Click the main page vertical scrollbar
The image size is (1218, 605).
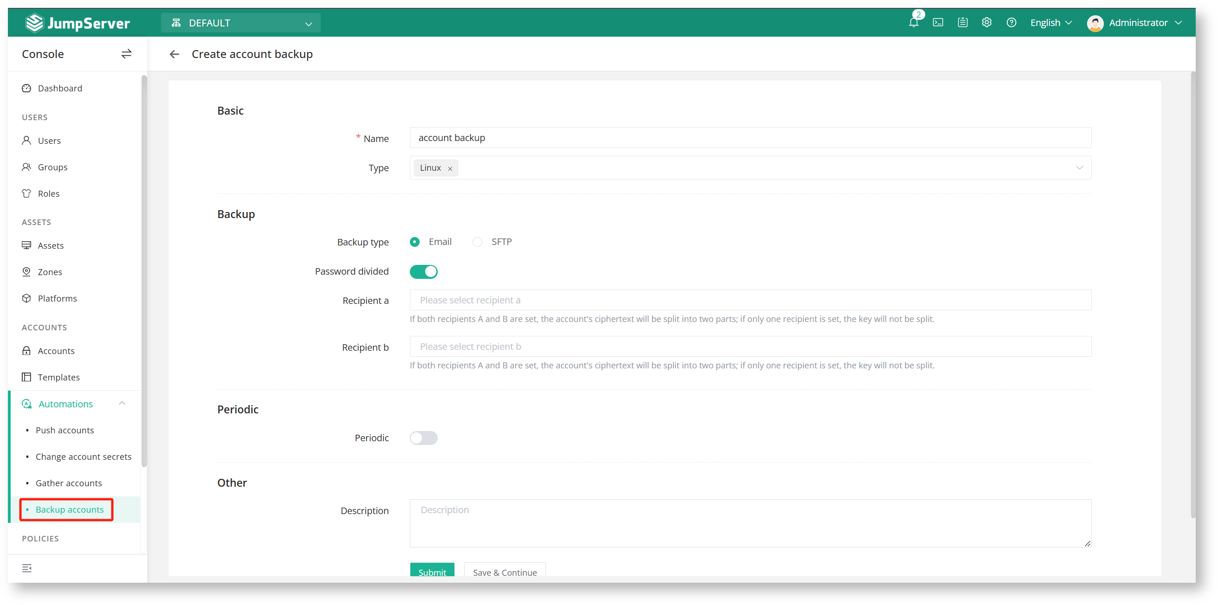pyautogui.click(x=1192, y=296)
